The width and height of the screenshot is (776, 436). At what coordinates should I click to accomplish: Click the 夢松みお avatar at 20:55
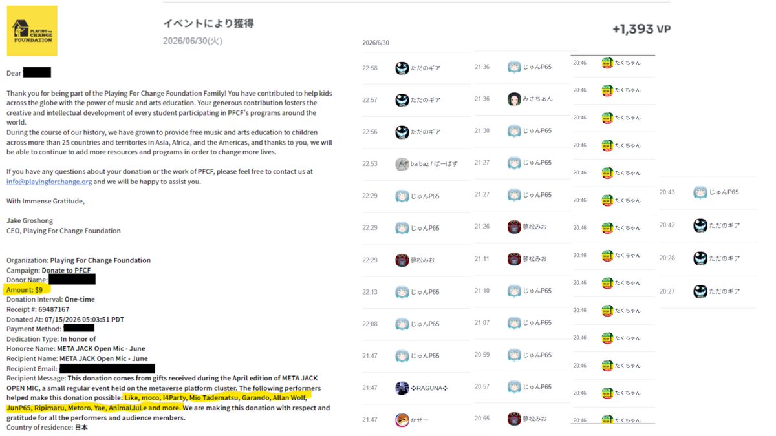(514, 419)
